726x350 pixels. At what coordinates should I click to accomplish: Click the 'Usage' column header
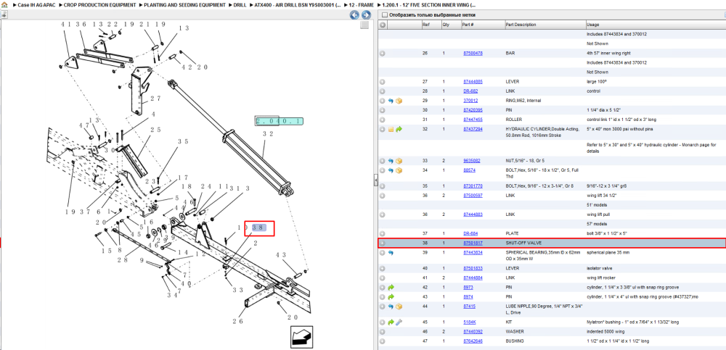tap(592, 25)
